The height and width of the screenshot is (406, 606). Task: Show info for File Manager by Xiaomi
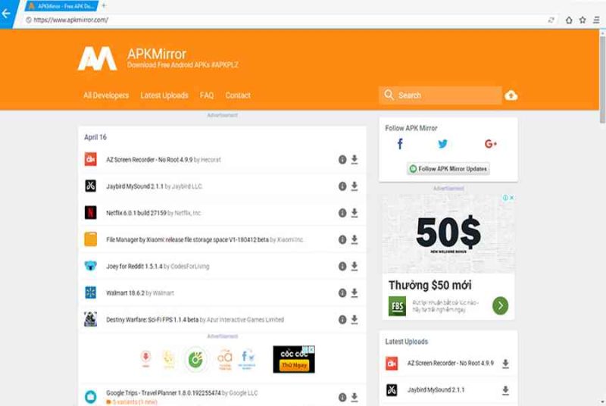tap(342, 239)
